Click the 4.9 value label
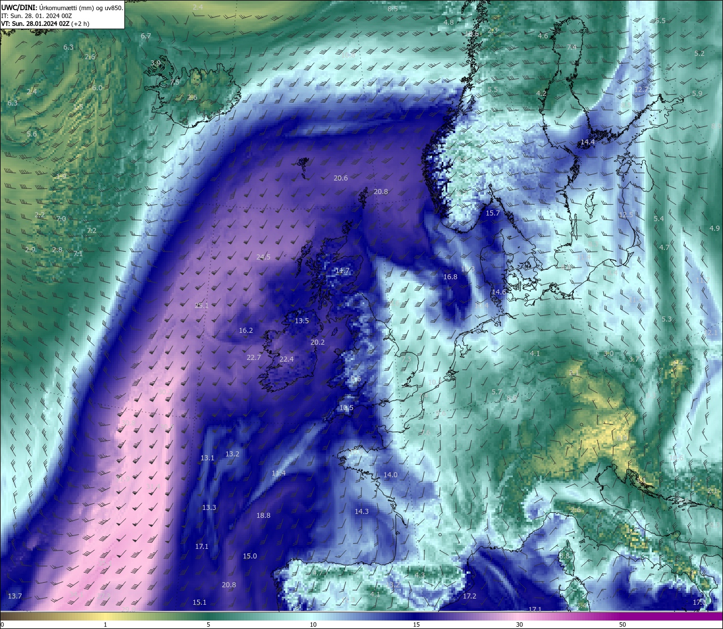This screenshot has height=629, width=723. click(x=715, y=228)
